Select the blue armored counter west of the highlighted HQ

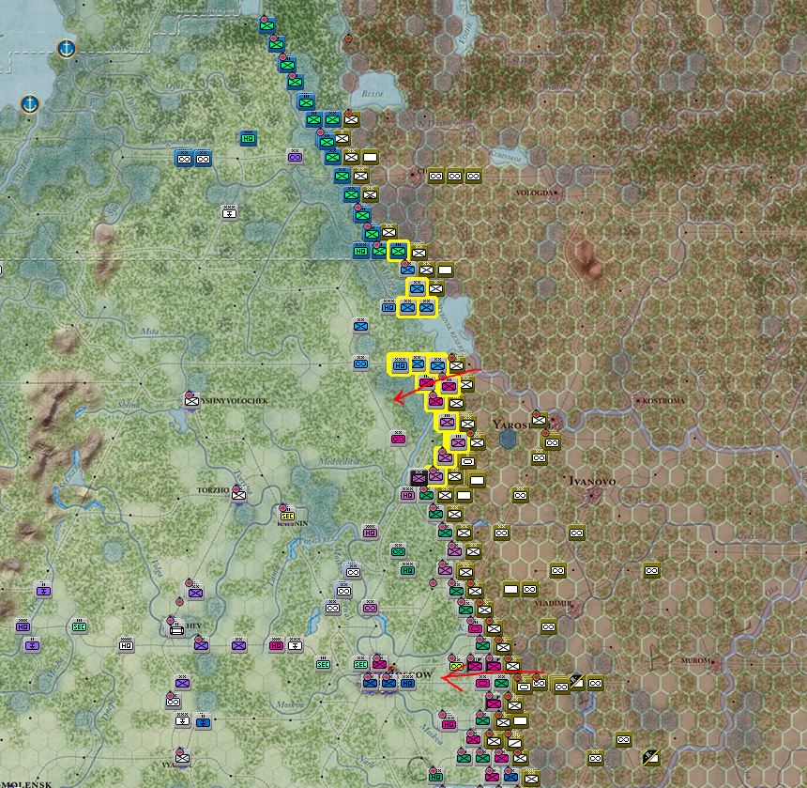point(360,363)
